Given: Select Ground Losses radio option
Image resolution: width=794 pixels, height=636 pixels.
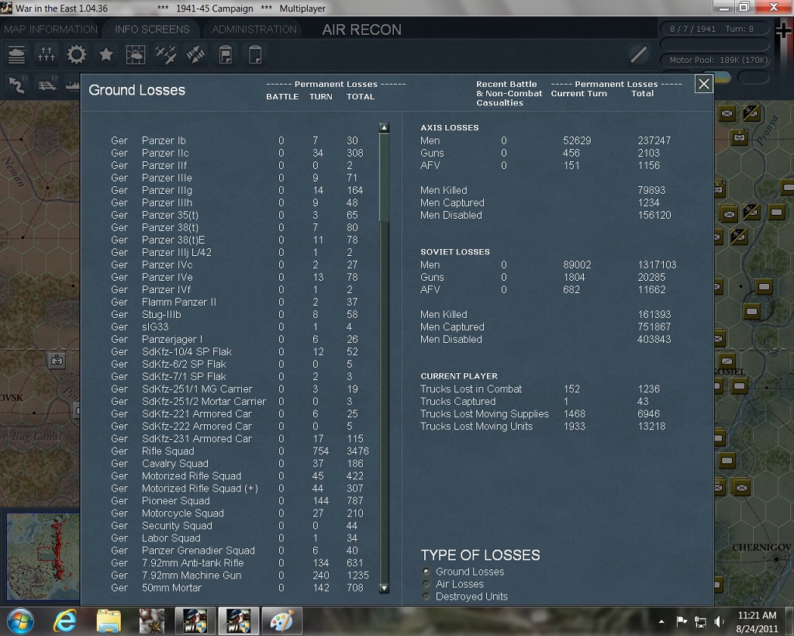Looking at the screenshot, I should click(426, 572).
